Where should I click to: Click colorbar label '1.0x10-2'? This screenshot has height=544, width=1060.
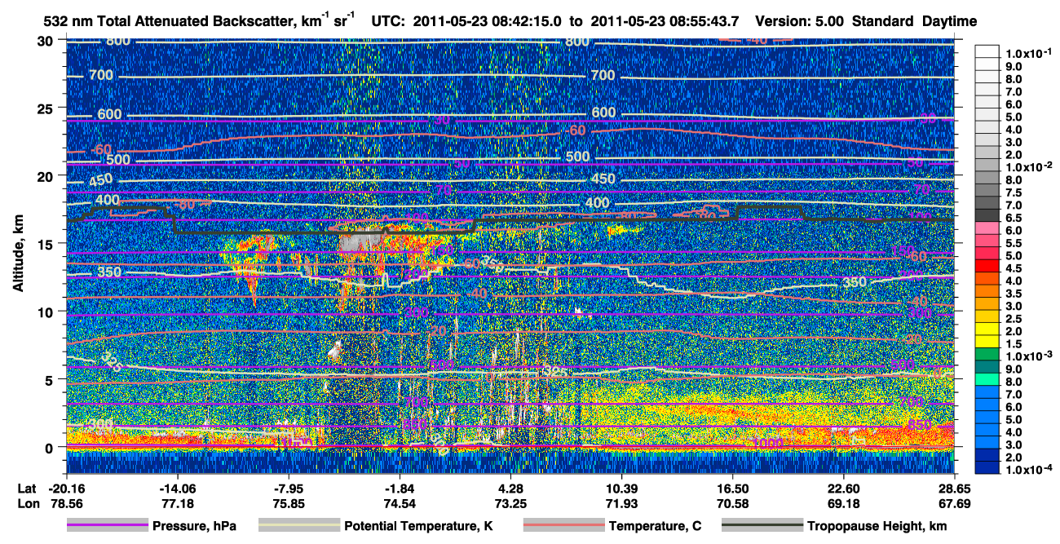point(1027,166)
